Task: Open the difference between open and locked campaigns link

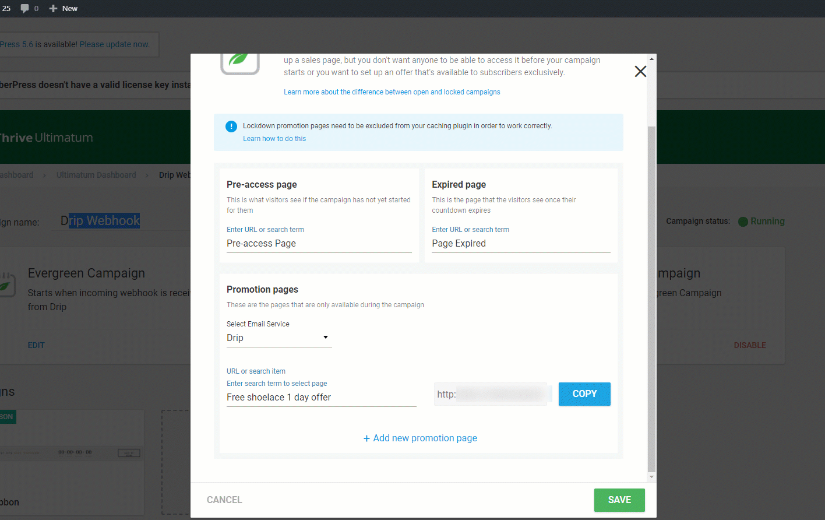Action: pos(392,92)
